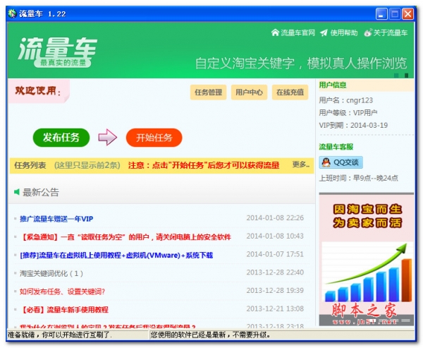This screenshot has height=348, width=423.
Task: Click the 因淘宝而生 为卖家而活 ad banner
Action: coord(367,260)
